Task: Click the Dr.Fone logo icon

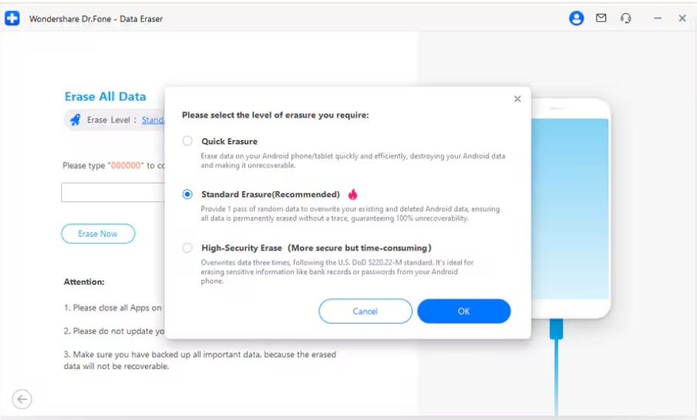Action: click(x=12, y=18)
